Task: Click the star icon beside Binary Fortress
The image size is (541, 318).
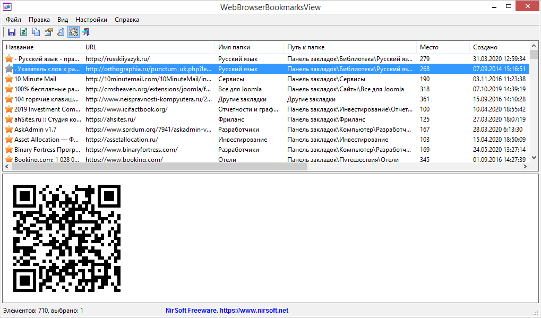Action: [9, 150]
